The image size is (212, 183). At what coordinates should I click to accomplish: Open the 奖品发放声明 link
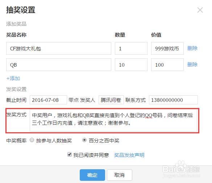(129, 155)
